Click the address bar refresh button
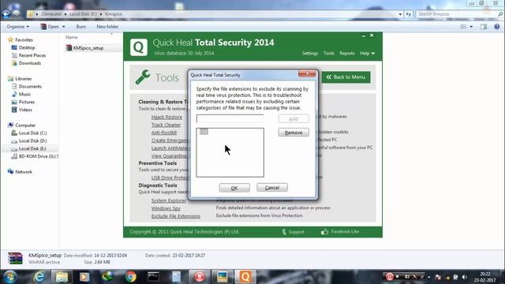 tap(409, 14)
